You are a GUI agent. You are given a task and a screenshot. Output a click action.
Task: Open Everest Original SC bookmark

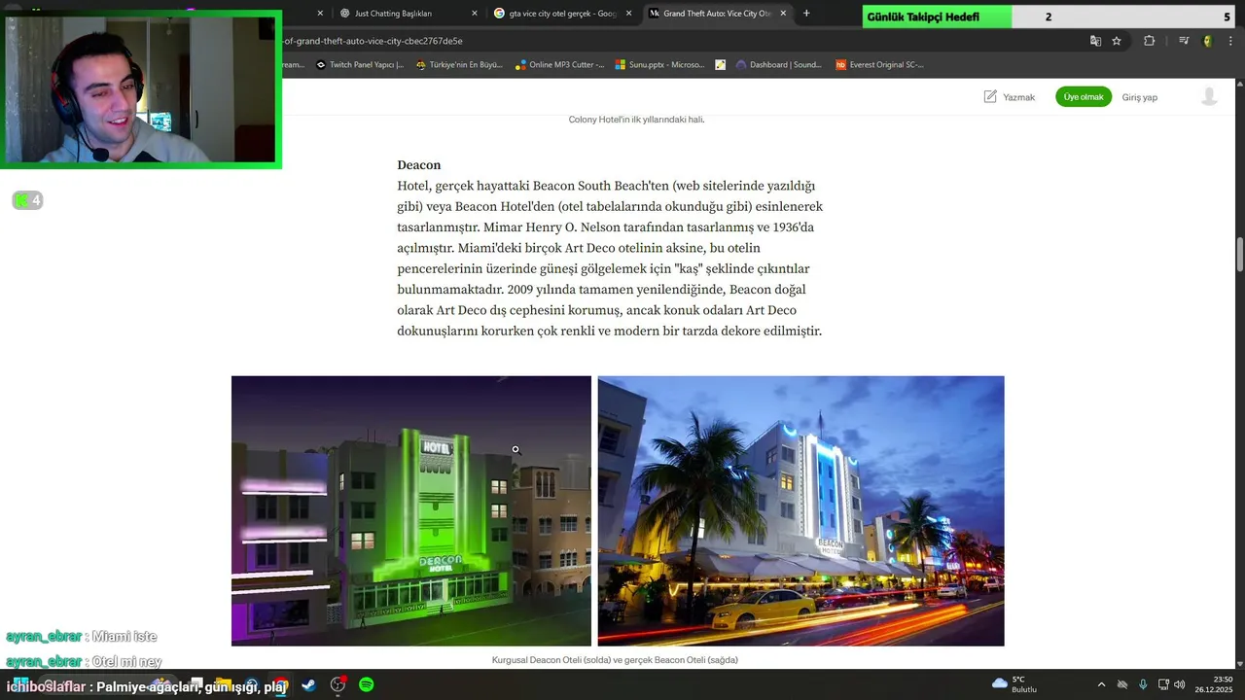click(879, 65)
